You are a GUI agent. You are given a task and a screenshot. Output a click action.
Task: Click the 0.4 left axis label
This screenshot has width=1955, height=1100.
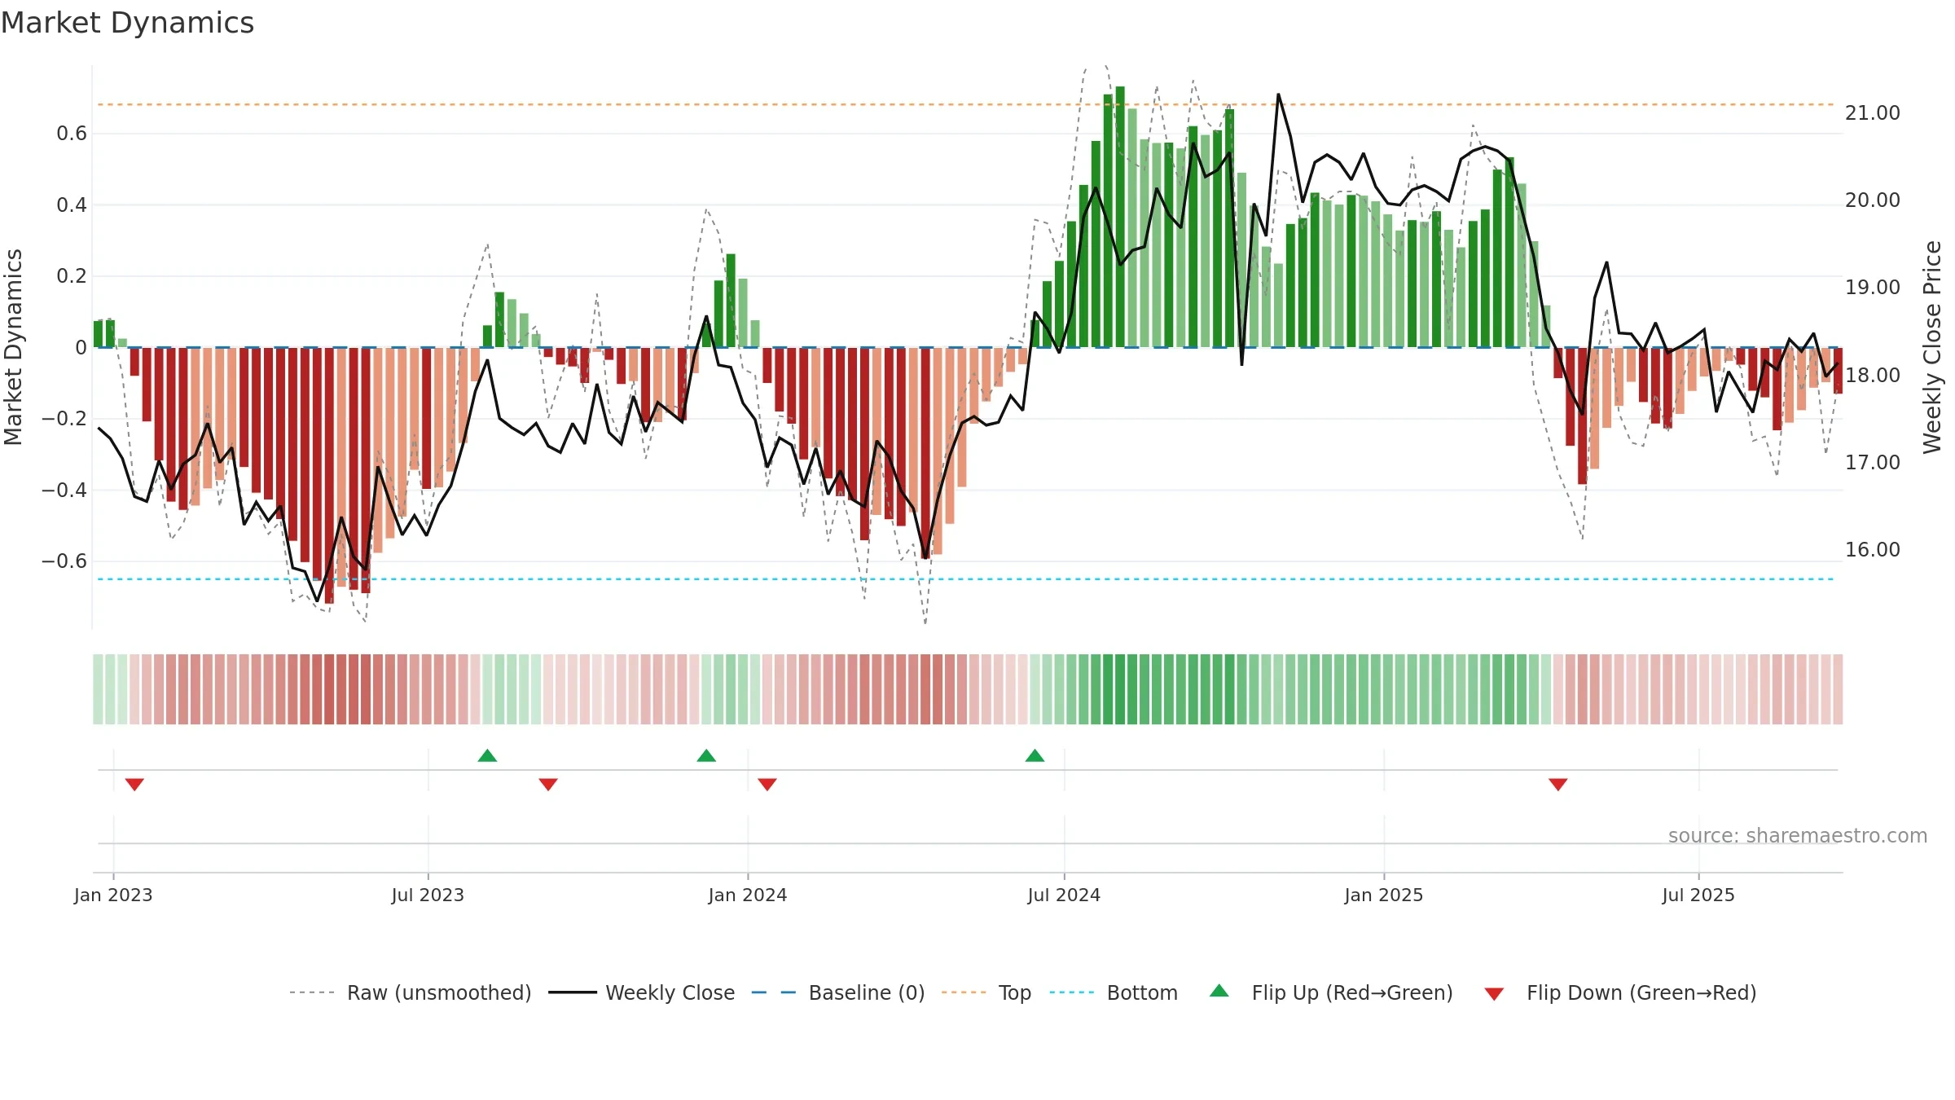tap(72, 205)
